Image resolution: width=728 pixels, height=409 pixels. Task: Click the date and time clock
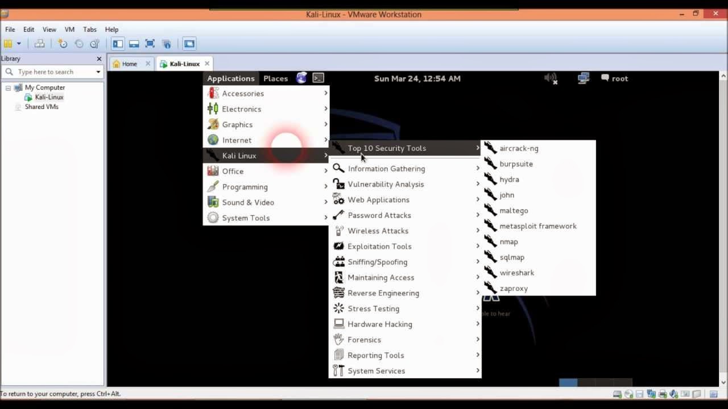(417, 78)
